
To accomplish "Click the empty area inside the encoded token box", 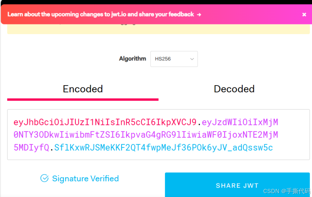I will click(293, 148).
